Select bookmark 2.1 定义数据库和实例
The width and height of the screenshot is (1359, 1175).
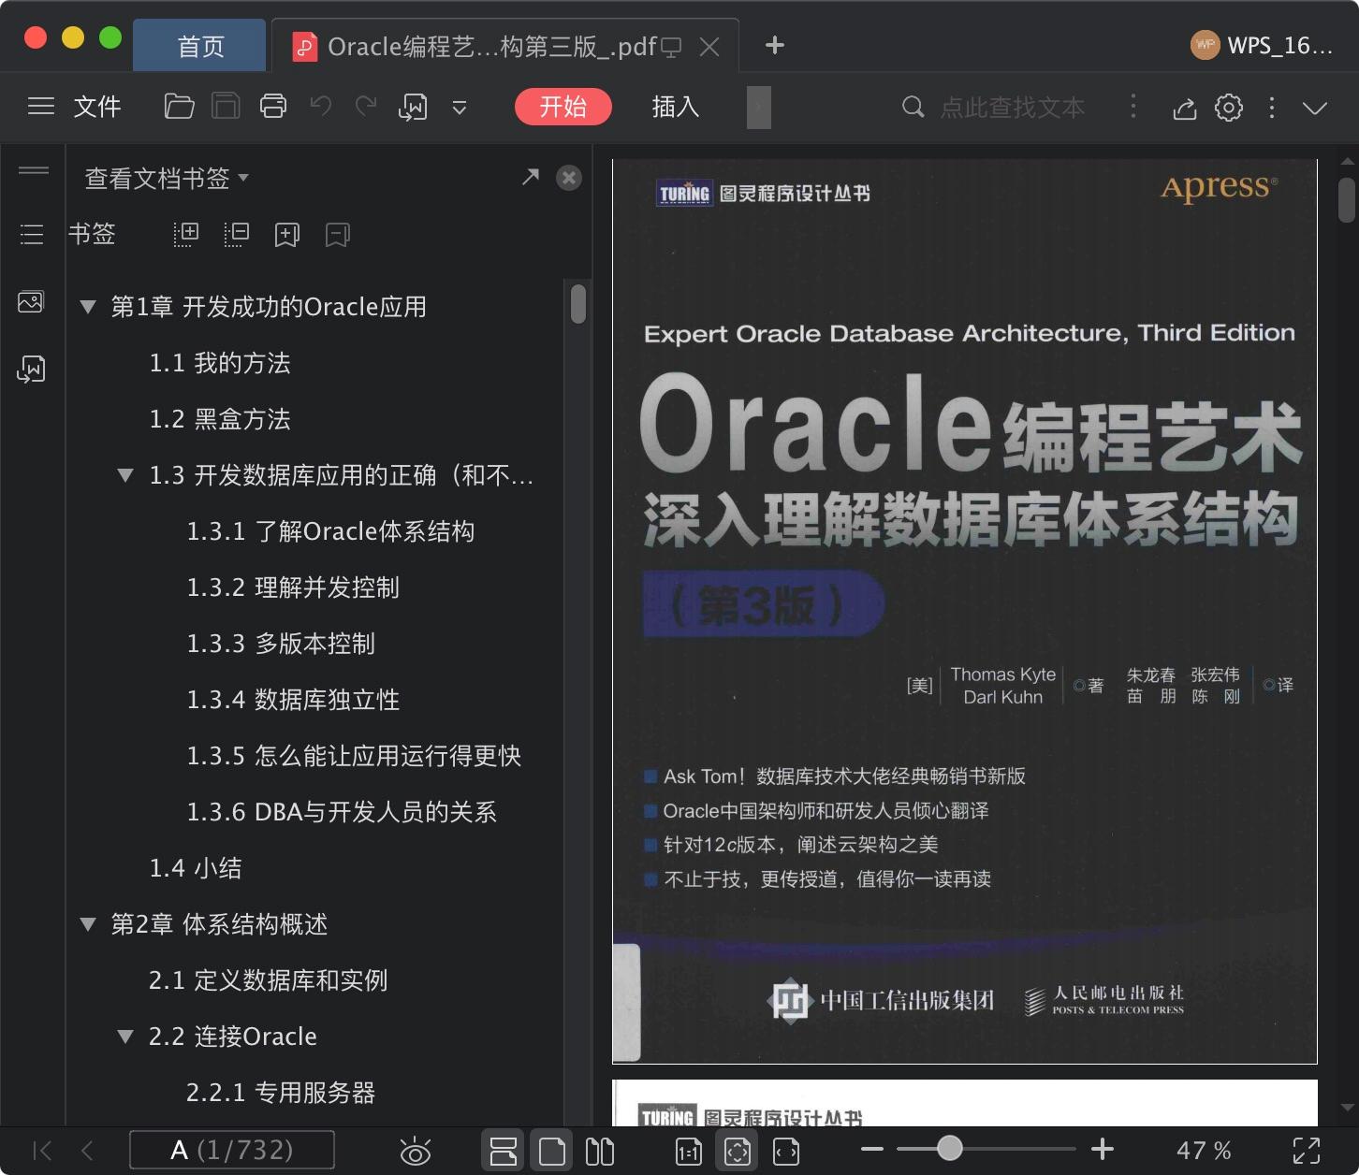point(268,980)
